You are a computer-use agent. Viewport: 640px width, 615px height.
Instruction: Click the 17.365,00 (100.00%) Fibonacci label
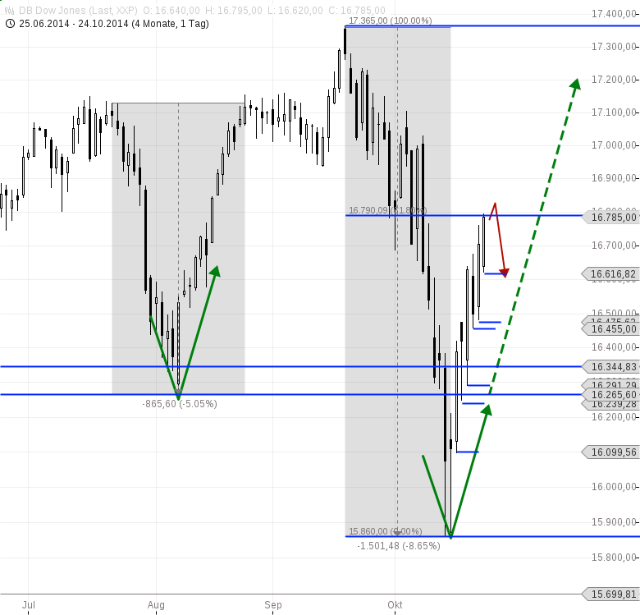click(390, 20)
